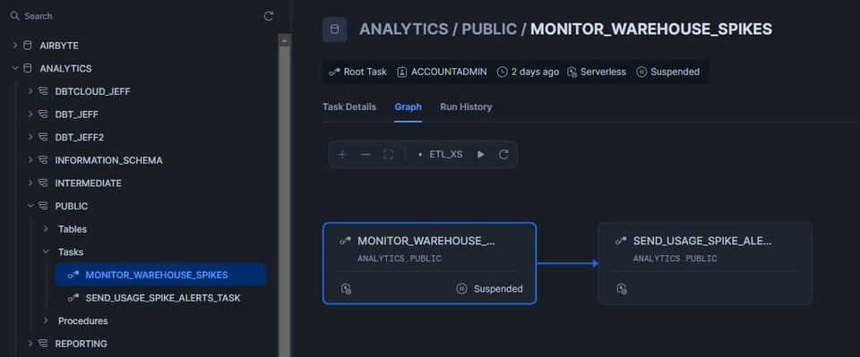Go to ANALYTICS in the breadcrumb
This screenshot has height=357, width=860.
404,30
